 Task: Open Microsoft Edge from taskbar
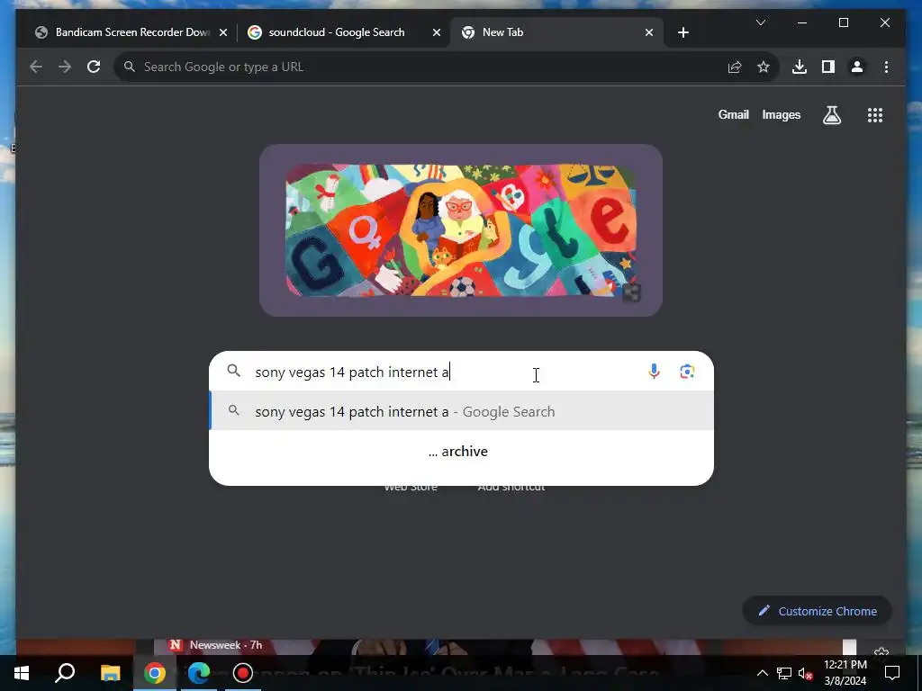pos(199,673)
